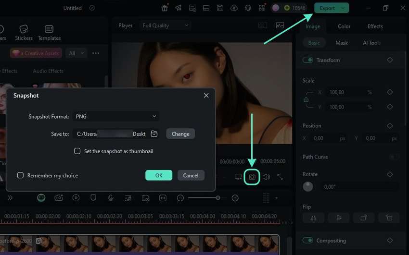Image resolution: width=409 pixels, height=255 pixels.
Task: Open the folder icon in the Save to field
Action: click(x=154, y=134)
